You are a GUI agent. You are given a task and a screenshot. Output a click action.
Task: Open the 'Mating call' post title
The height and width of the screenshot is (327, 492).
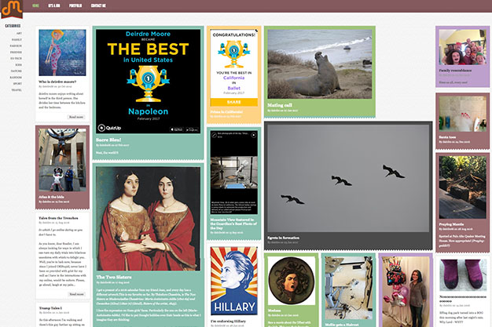coord(280,105)
